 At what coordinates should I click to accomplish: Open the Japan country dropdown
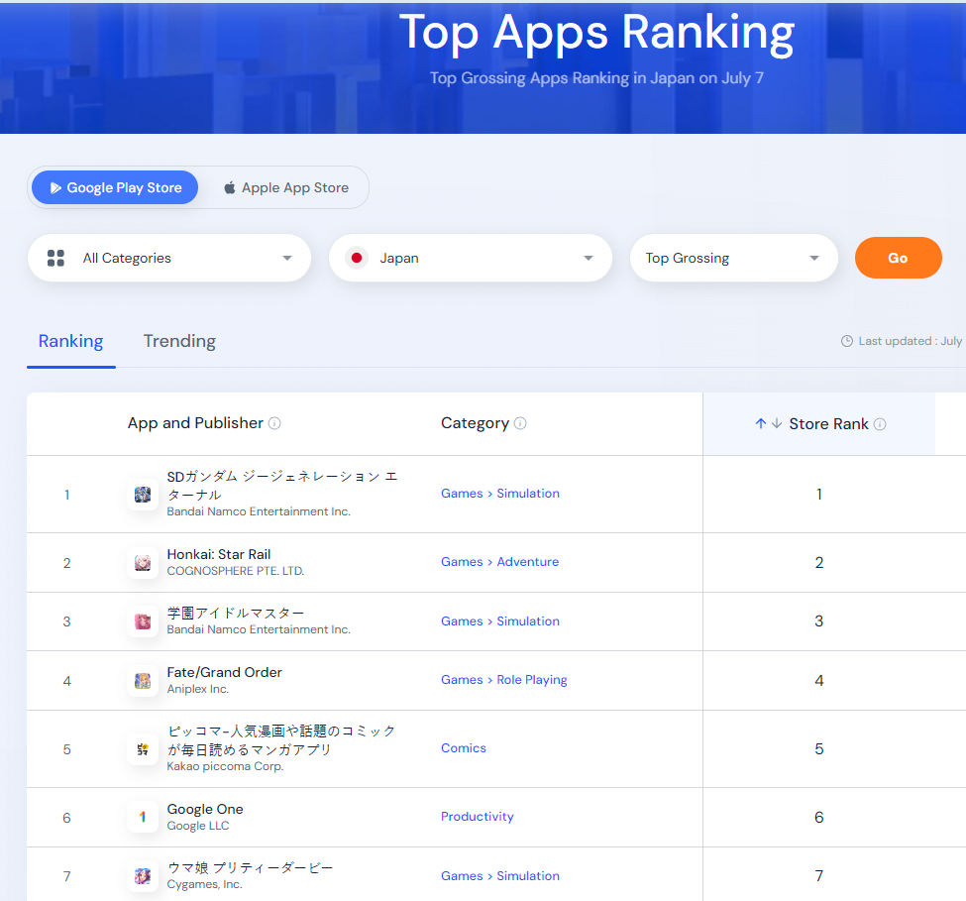coord(471,258)
